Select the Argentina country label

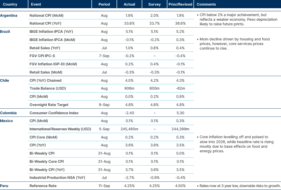tap(9, 15)
